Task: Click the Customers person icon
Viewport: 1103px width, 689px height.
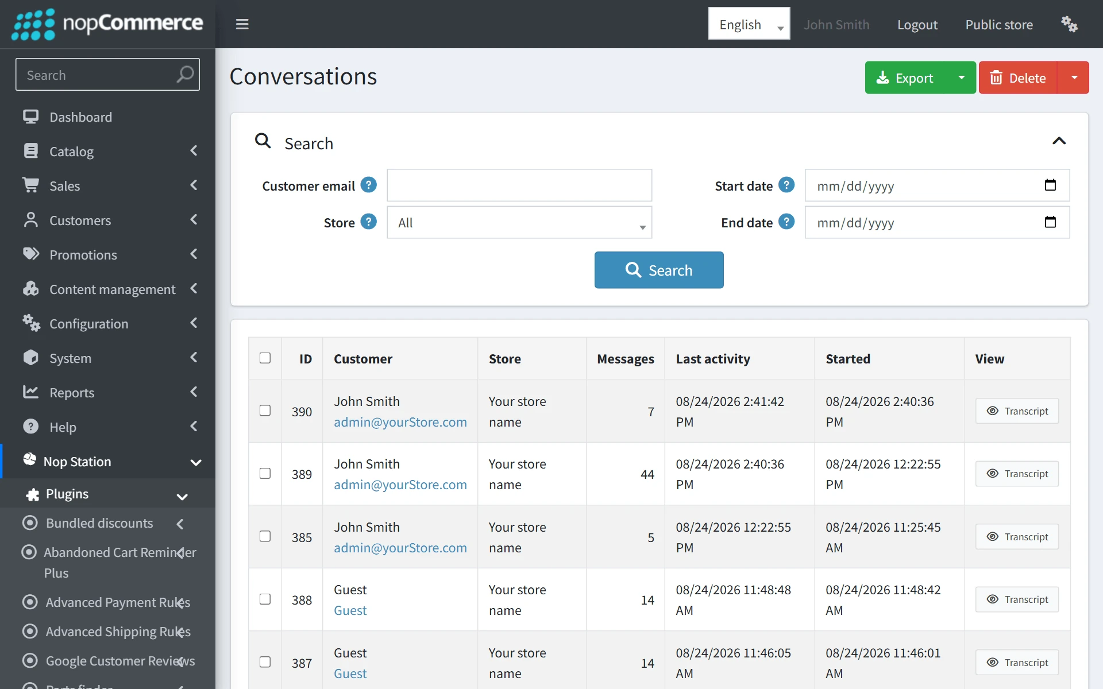Action: coord(30,220)
